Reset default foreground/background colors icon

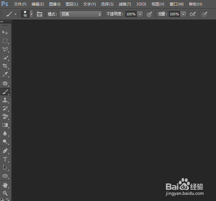(x=2, y=200)
